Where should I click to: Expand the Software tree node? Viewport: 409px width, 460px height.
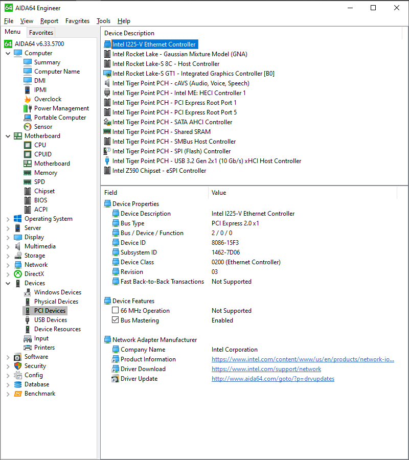[8, 357]
